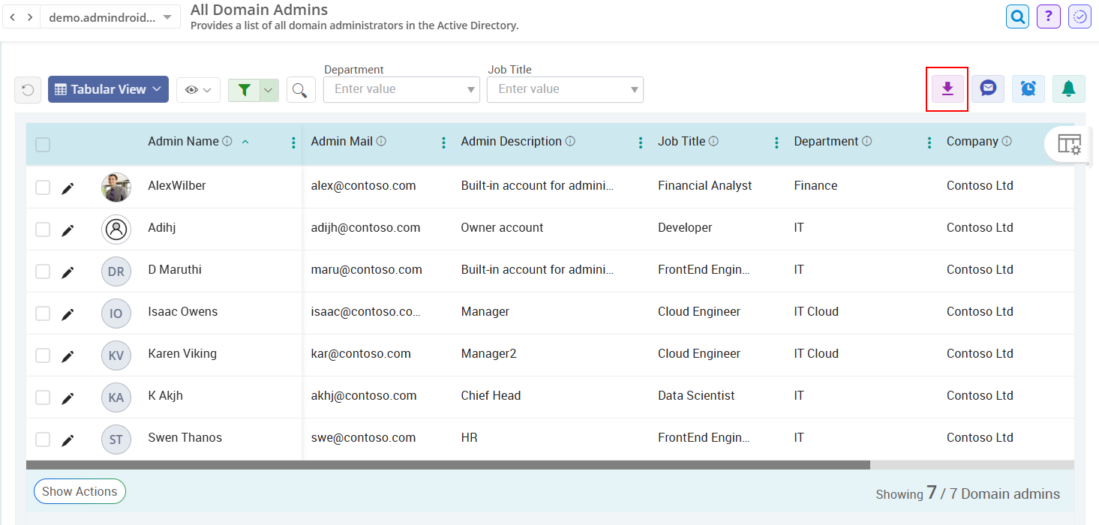Check the box on Karen Viking's row

pos(43,355)
